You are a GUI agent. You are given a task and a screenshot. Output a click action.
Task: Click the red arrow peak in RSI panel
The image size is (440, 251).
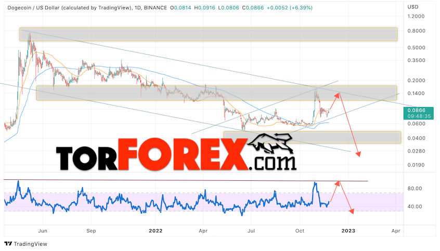coord(338,182)
